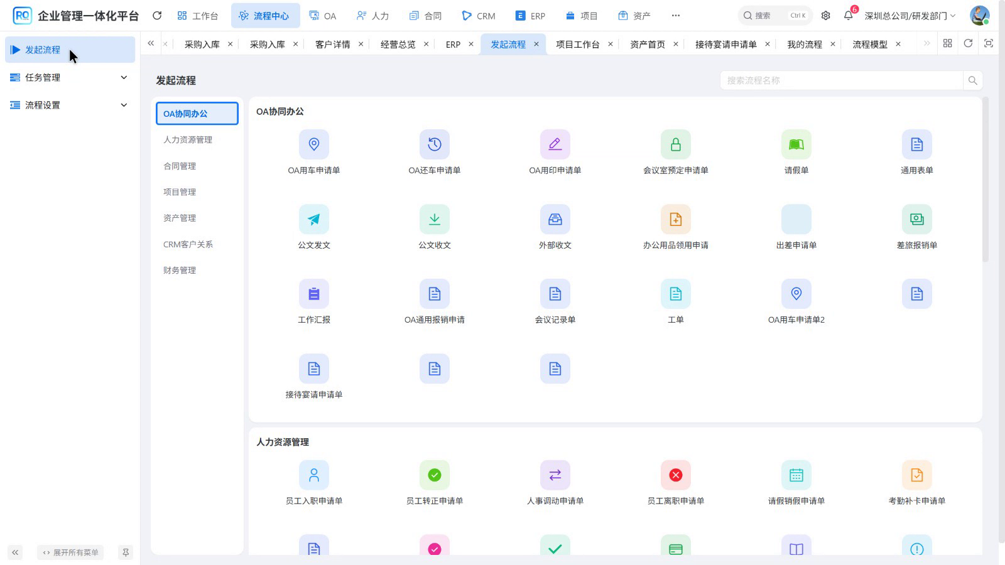The width and height of the screenshot is (1005, 565).
Task: Collapse the sidebar with double-arrow button
Action: click(x=15, y=552)
